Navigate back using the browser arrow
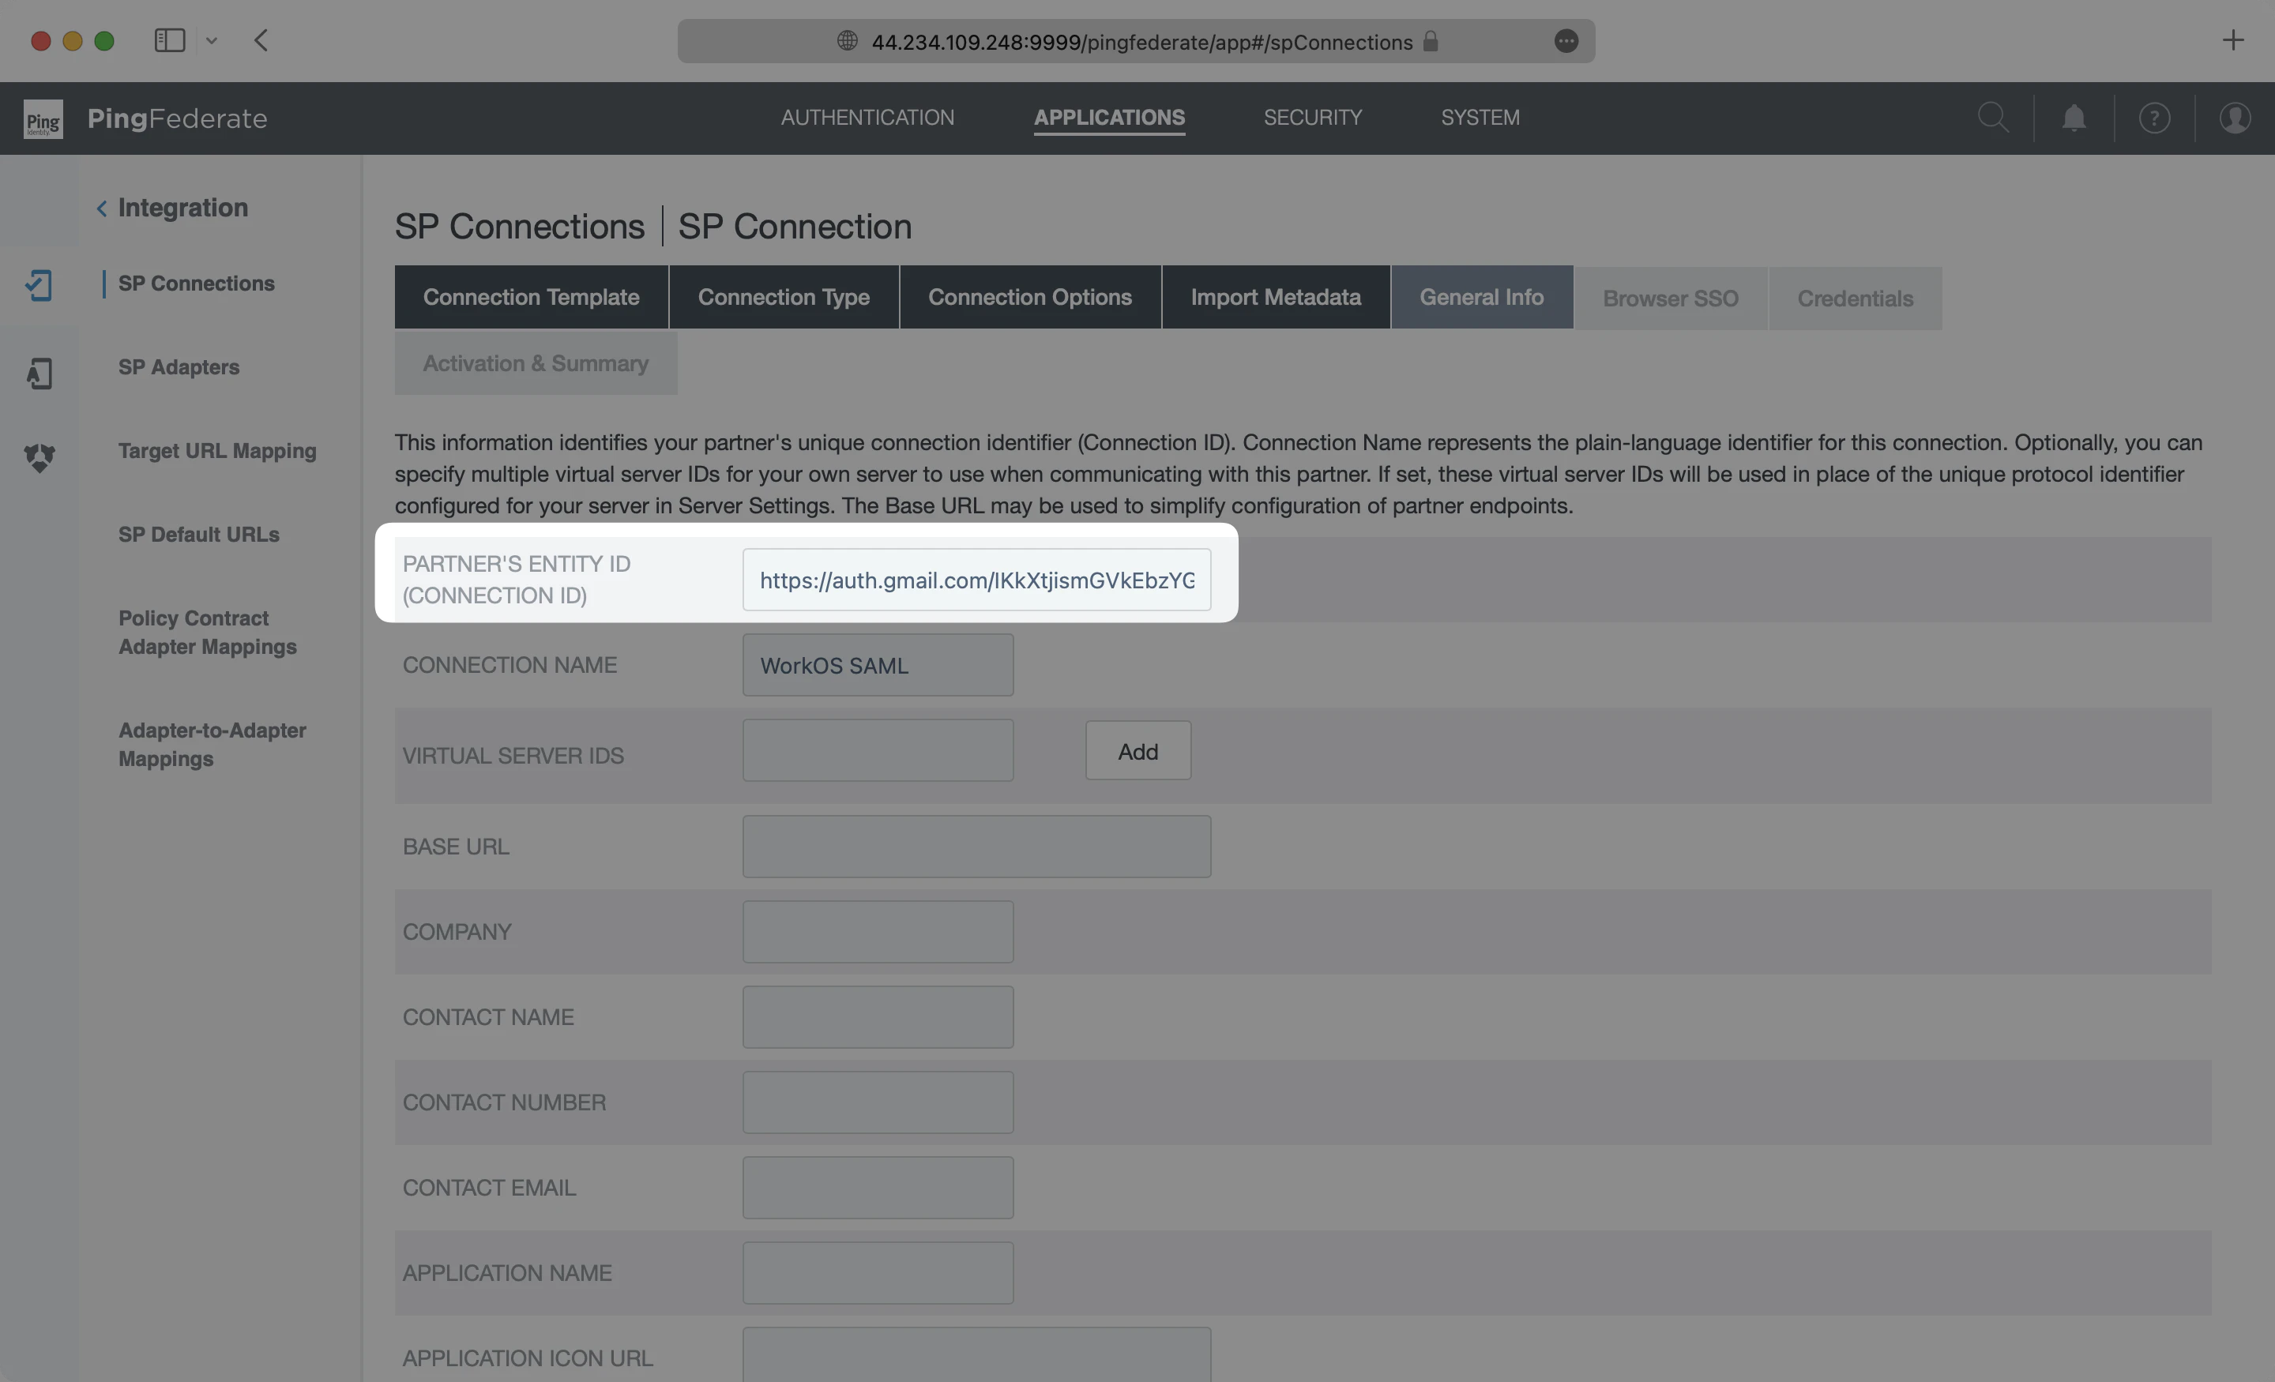Screen dimensions: 2275x1382 pyautogui.click(x=261, y=39)
